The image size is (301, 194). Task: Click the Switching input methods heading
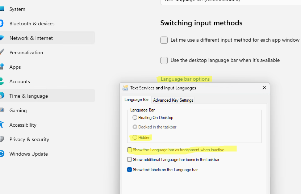(x=201, y=23)
